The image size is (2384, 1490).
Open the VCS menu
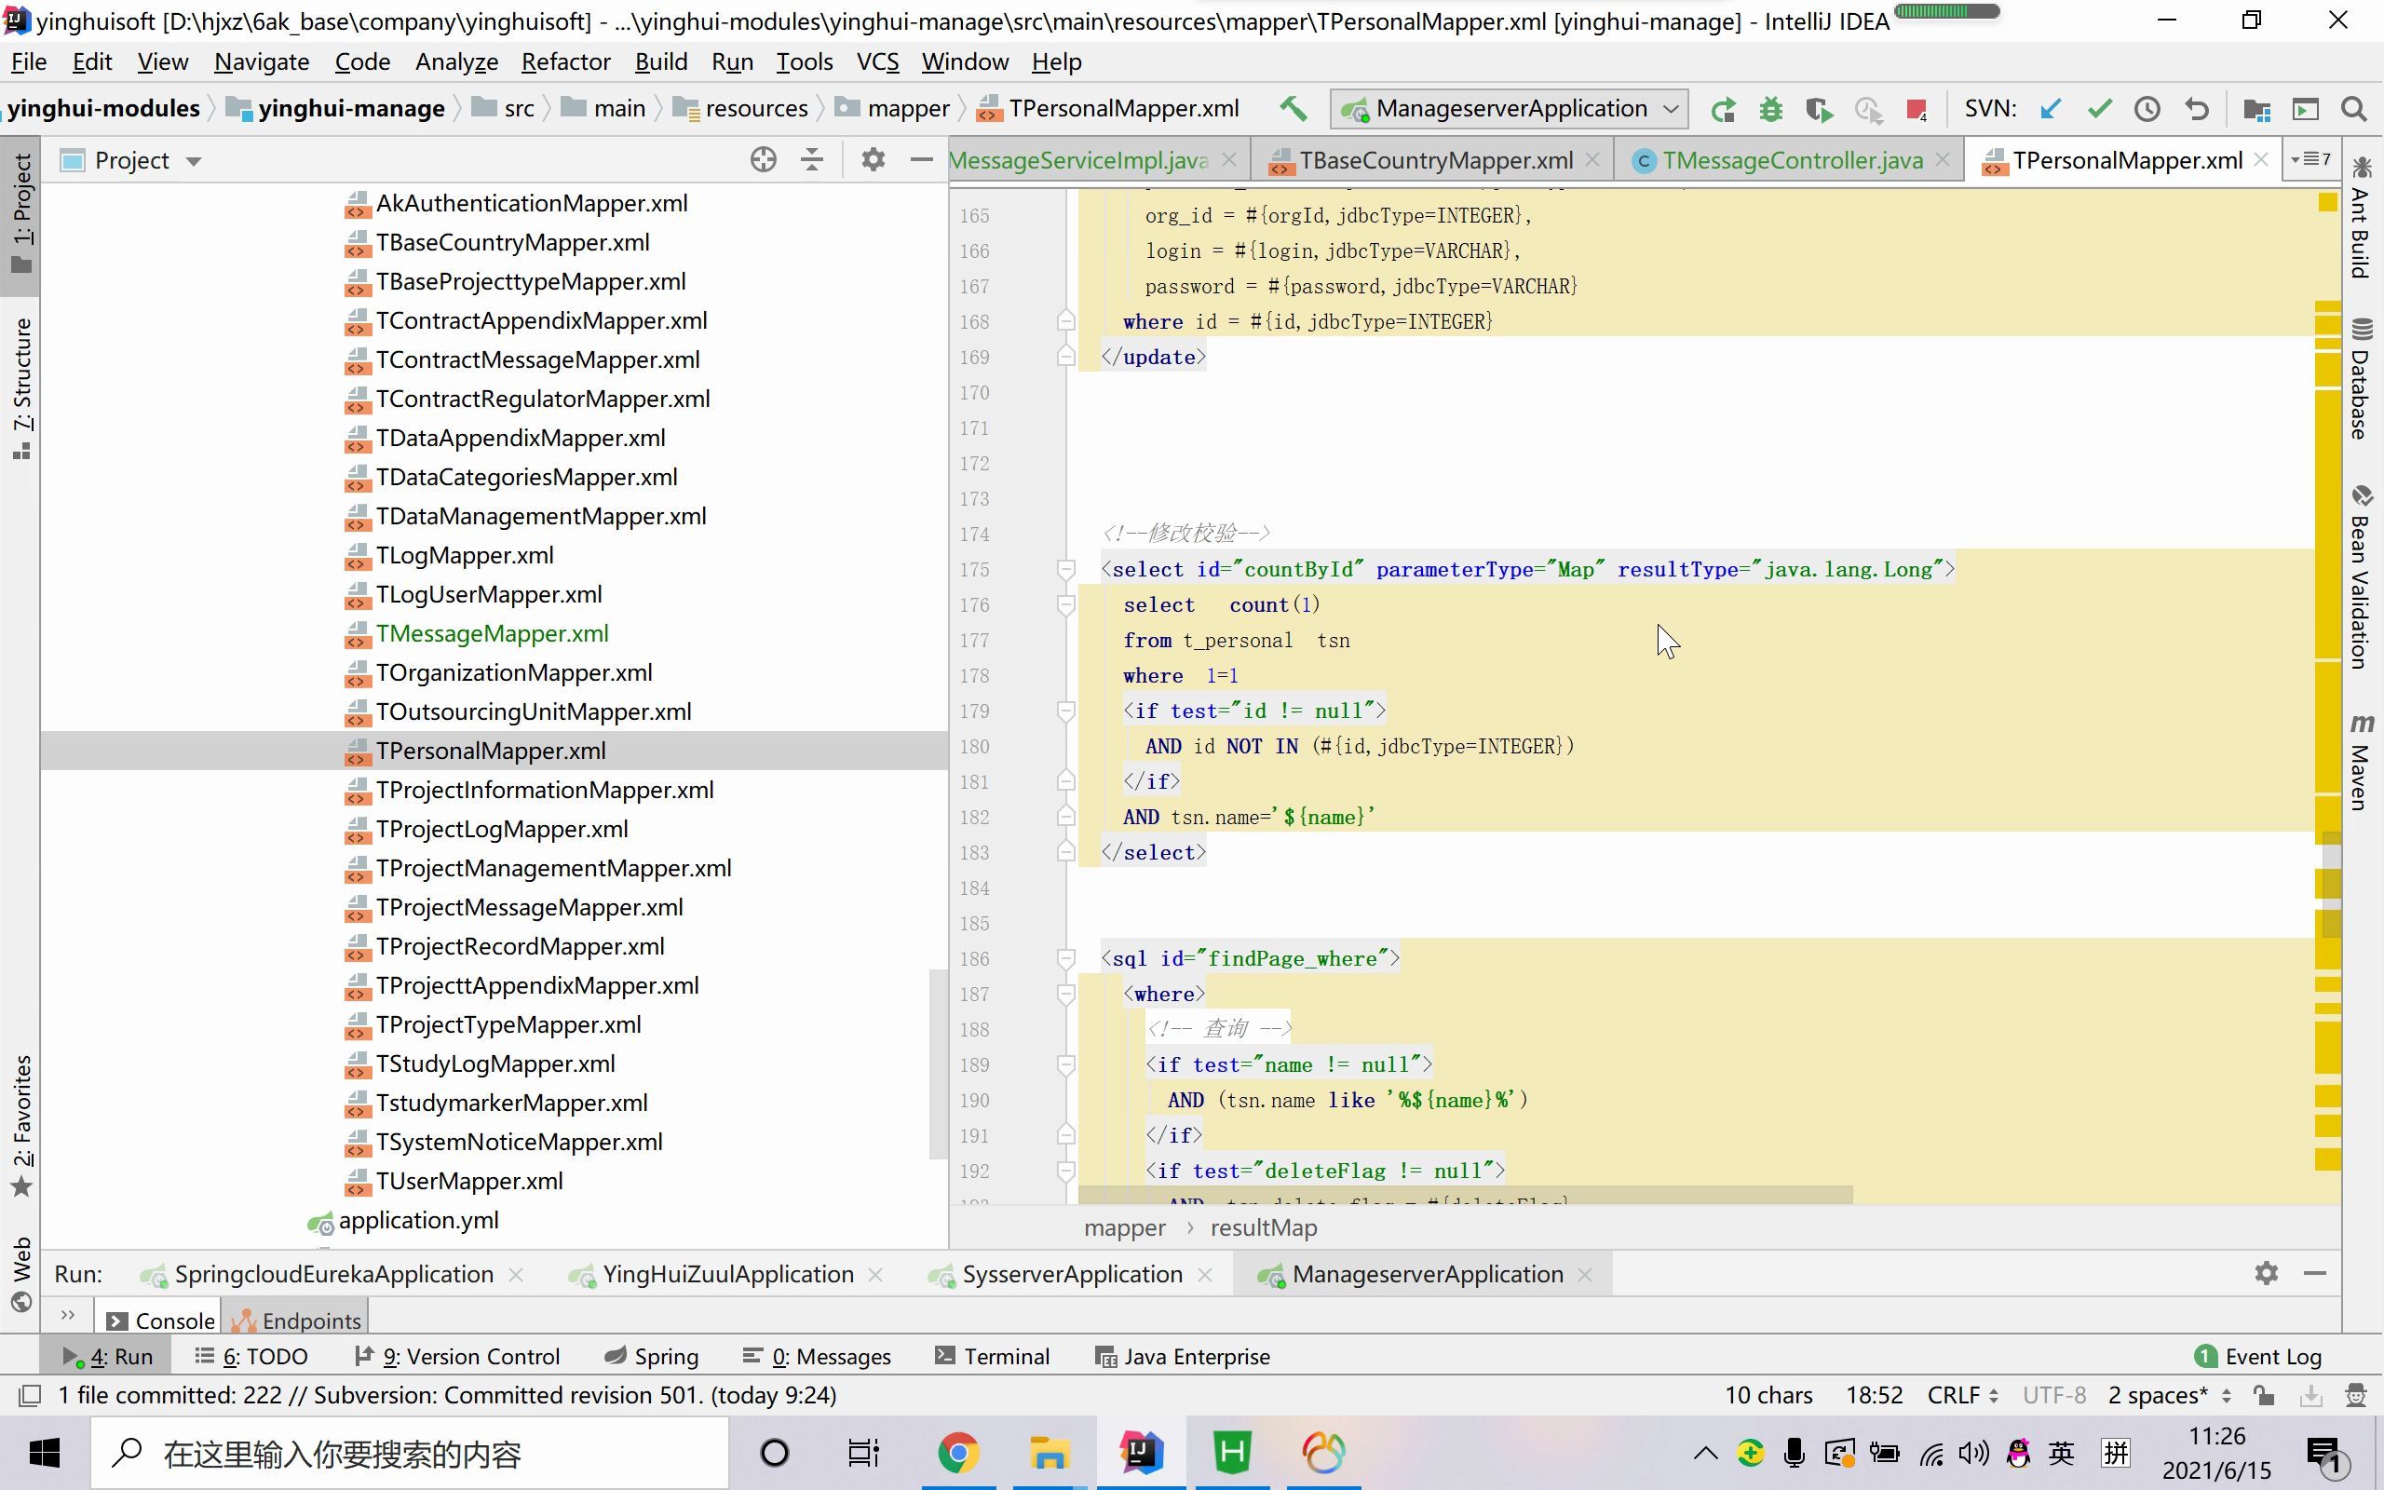coord(876,62)
